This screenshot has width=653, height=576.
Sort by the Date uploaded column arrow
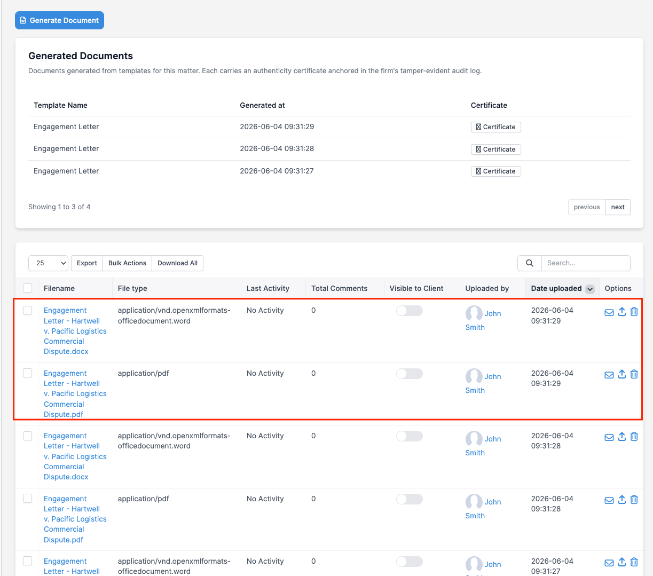tap(590, 289)
